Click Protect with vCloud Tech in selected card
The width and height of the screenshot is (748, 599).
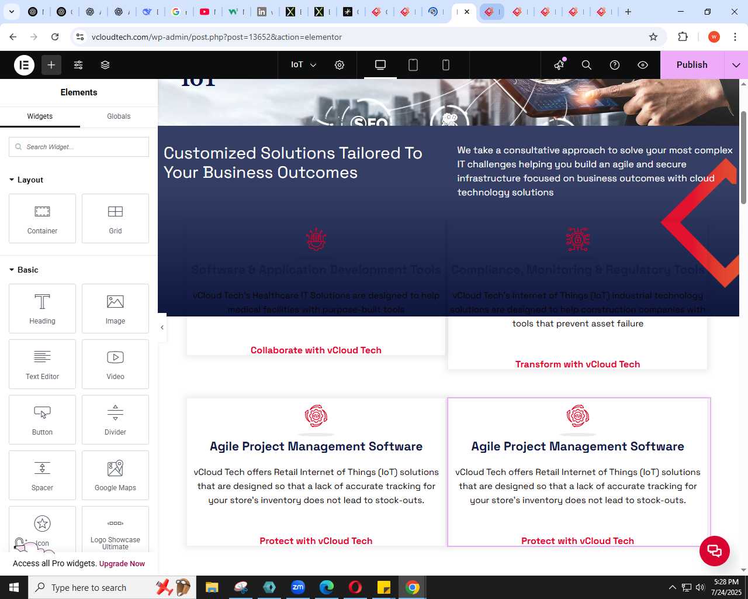[x=577, y=541]
